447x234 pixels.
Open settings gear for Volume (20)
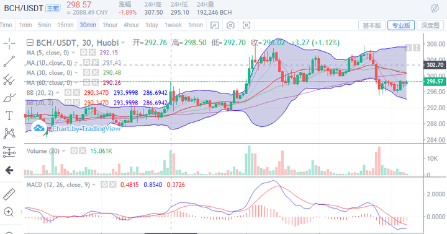click(74, 151)
